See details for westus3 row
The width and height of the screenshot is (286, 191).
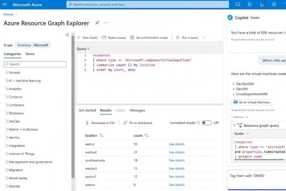(x=176, y=169)
